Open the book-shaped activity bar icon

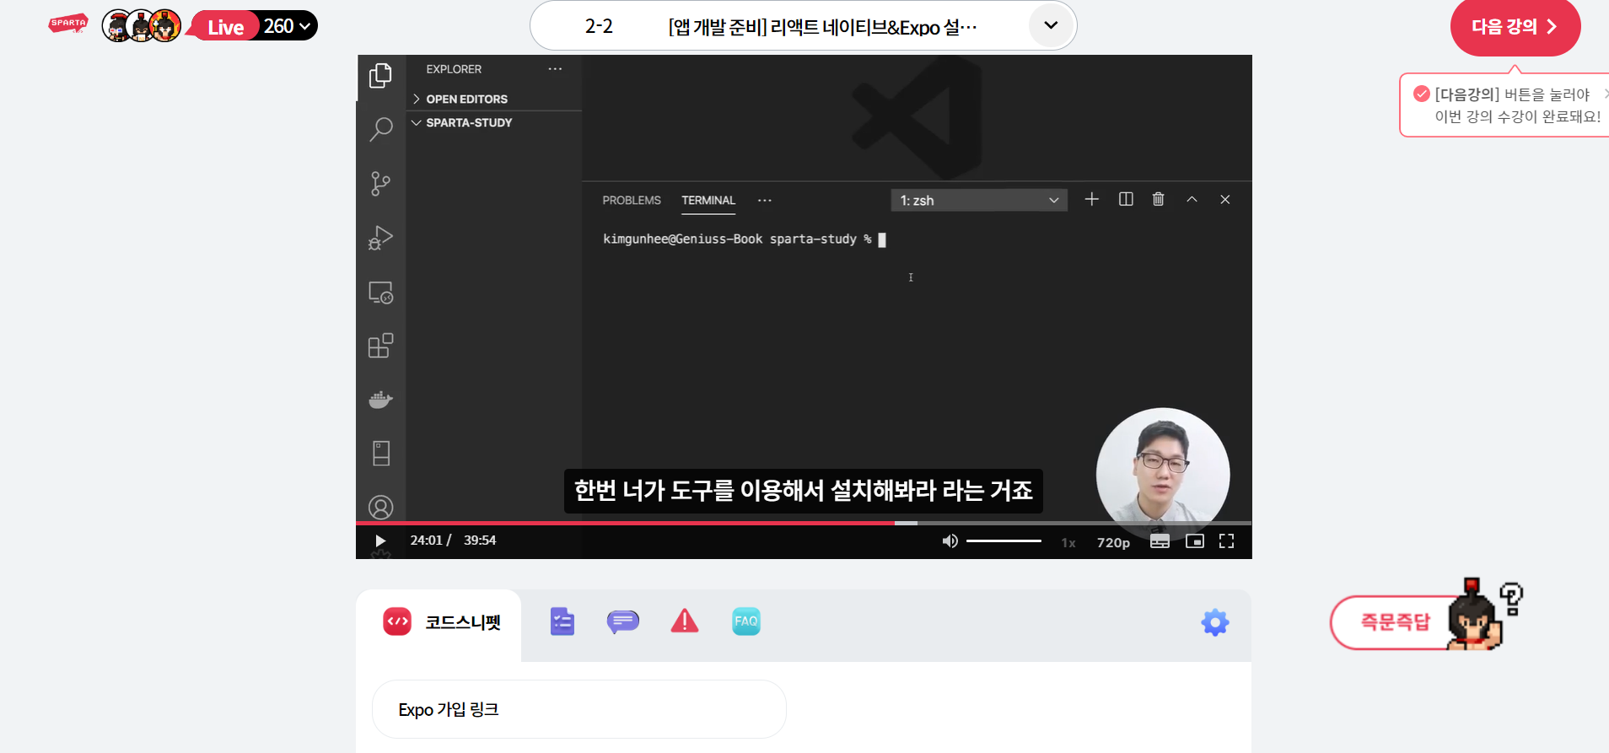[380, 454]
